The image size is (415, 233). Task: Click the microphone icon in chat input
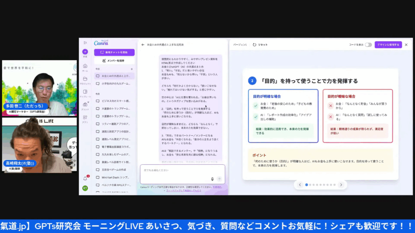(x=212, y=179)
